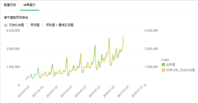Viewport: 198px width, 103px height.
Task: Click the highest yellow peak at line end
Action: [x=123, y=36]
